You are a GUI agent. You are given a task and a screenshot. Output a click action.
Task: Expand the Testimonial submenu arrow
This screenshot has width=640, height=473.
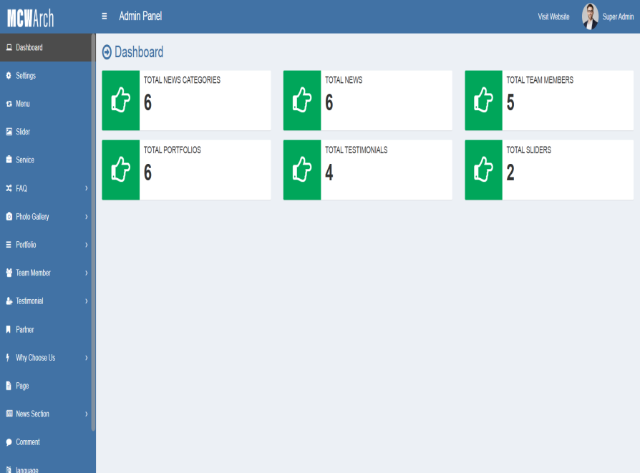click(x=86, y=301)
